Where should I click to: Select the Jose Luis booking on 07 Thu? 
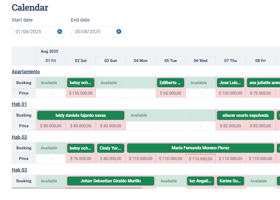point(230,83)
